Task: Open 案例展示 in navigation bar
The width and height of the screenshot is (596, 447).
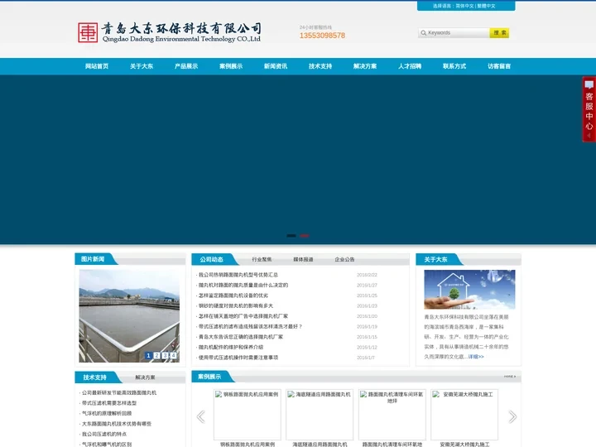Action: [231, 66]
